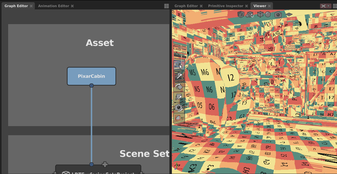
Task: Close the left Graph Editor tab
Action: [x=31, y=6]
